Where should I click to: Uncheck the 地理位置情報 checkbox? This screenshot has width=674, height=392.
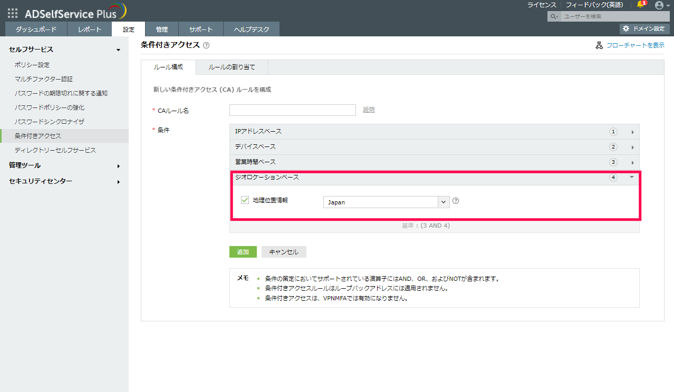coord(245,200)
